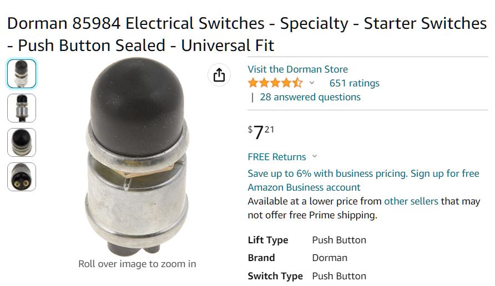Visit the Dorman Store

point(297,69)
